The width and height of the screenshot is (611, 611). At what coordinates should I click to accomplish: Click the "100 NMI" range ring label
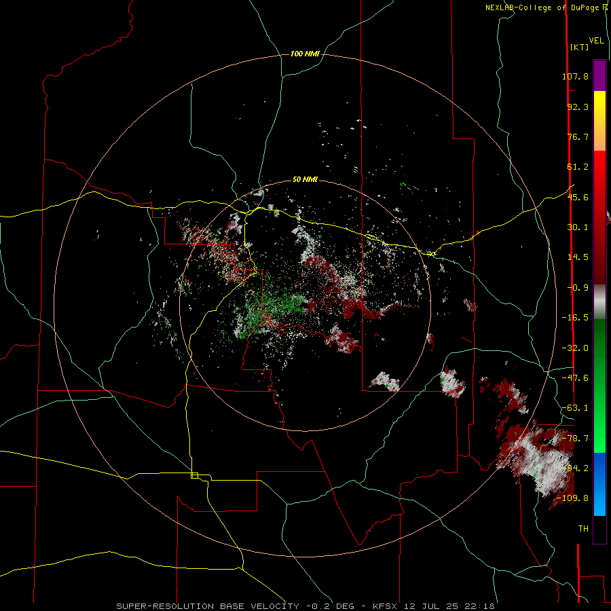305,54
